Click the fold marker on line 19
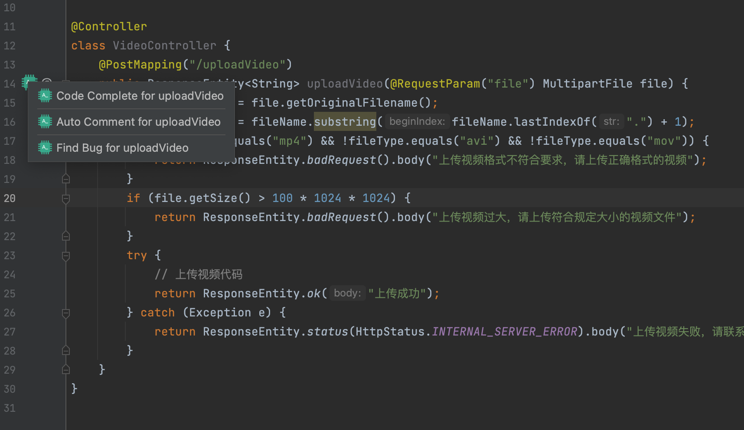 click(65, 179)
